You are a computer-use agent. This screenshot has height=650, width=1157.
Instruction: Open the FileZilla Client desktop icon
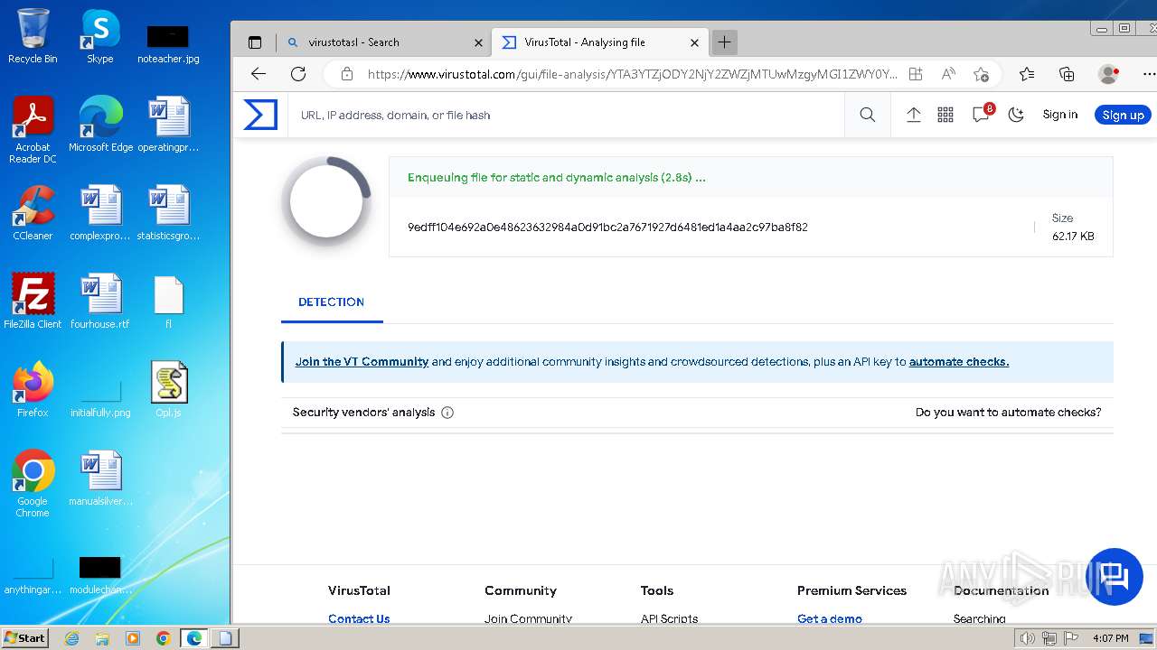[x=33, y=302]
